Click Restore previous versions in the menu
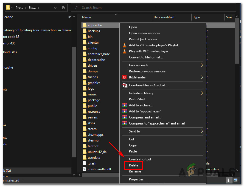This screenshot has width=244, height=187. coord(147,71)
